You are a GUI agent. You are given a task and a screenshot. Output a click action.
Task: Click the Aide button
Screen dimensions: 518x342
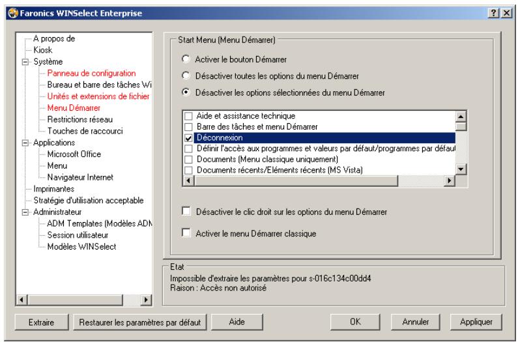coord(237,322)
